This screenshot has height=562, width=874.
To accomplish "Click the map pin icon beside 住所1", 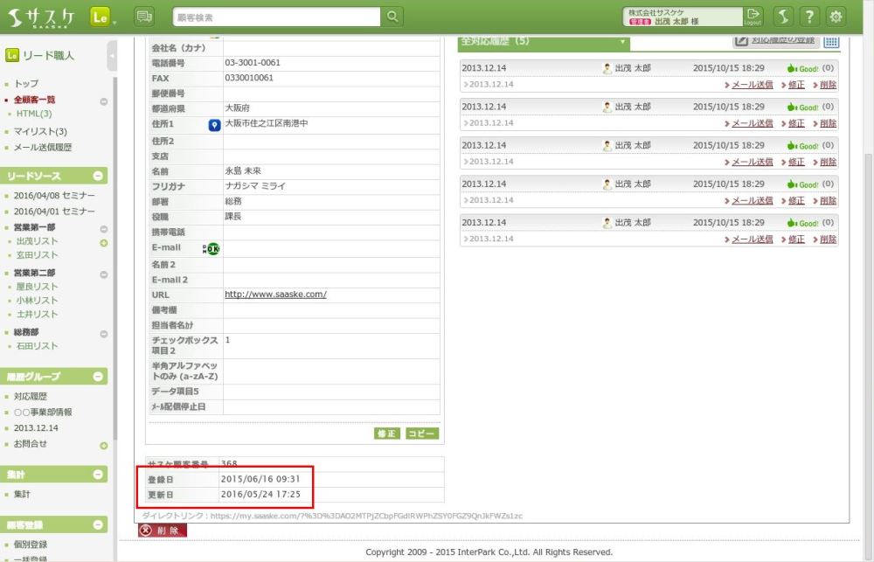I will point(214,125).
